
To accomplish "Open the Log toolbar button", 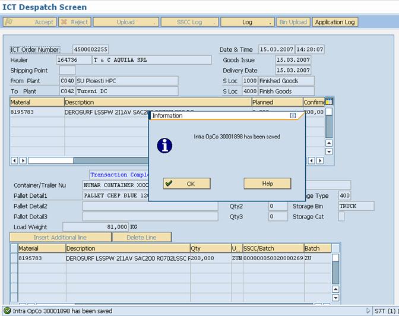I will [247, 22].
